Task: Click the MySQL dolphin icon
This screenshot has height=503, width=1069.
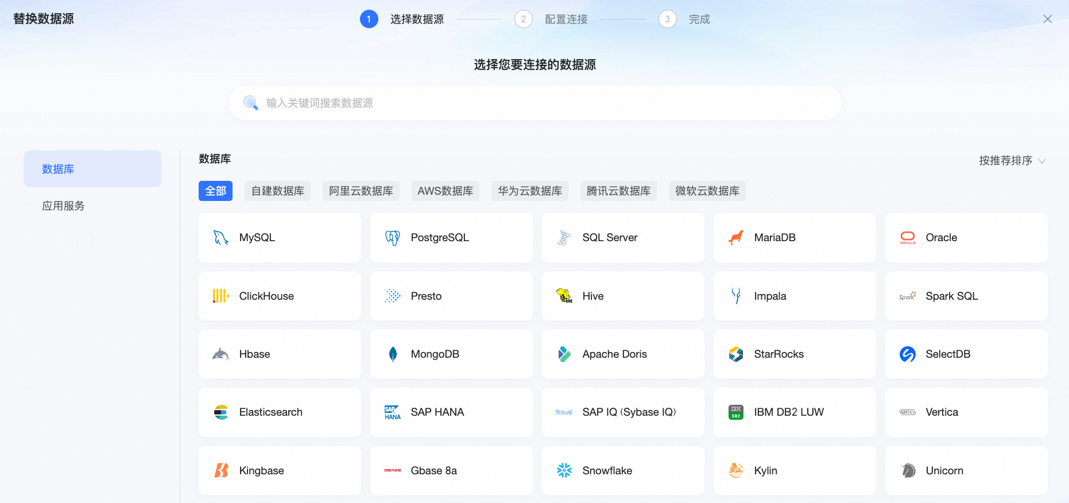Action: 221,238
